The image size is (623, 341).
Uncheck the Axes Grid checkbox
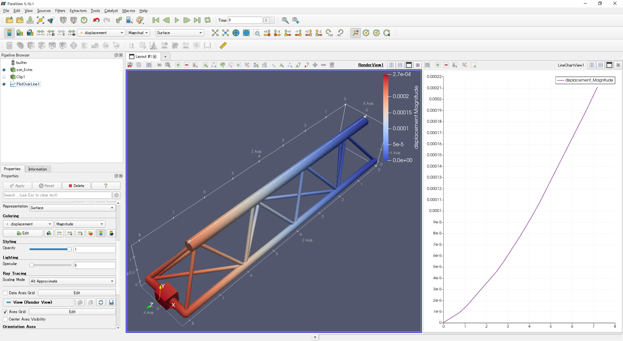pos(5,312)
